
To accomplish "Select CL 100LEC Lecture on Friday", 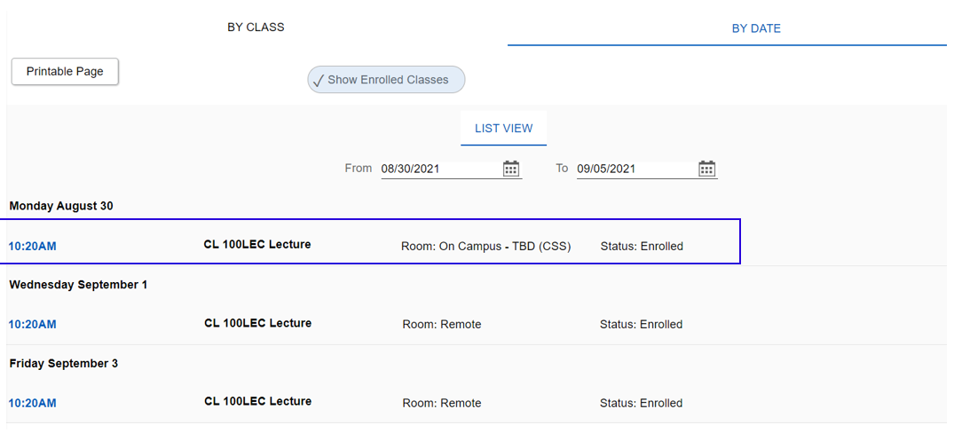I will click(257, 401).
